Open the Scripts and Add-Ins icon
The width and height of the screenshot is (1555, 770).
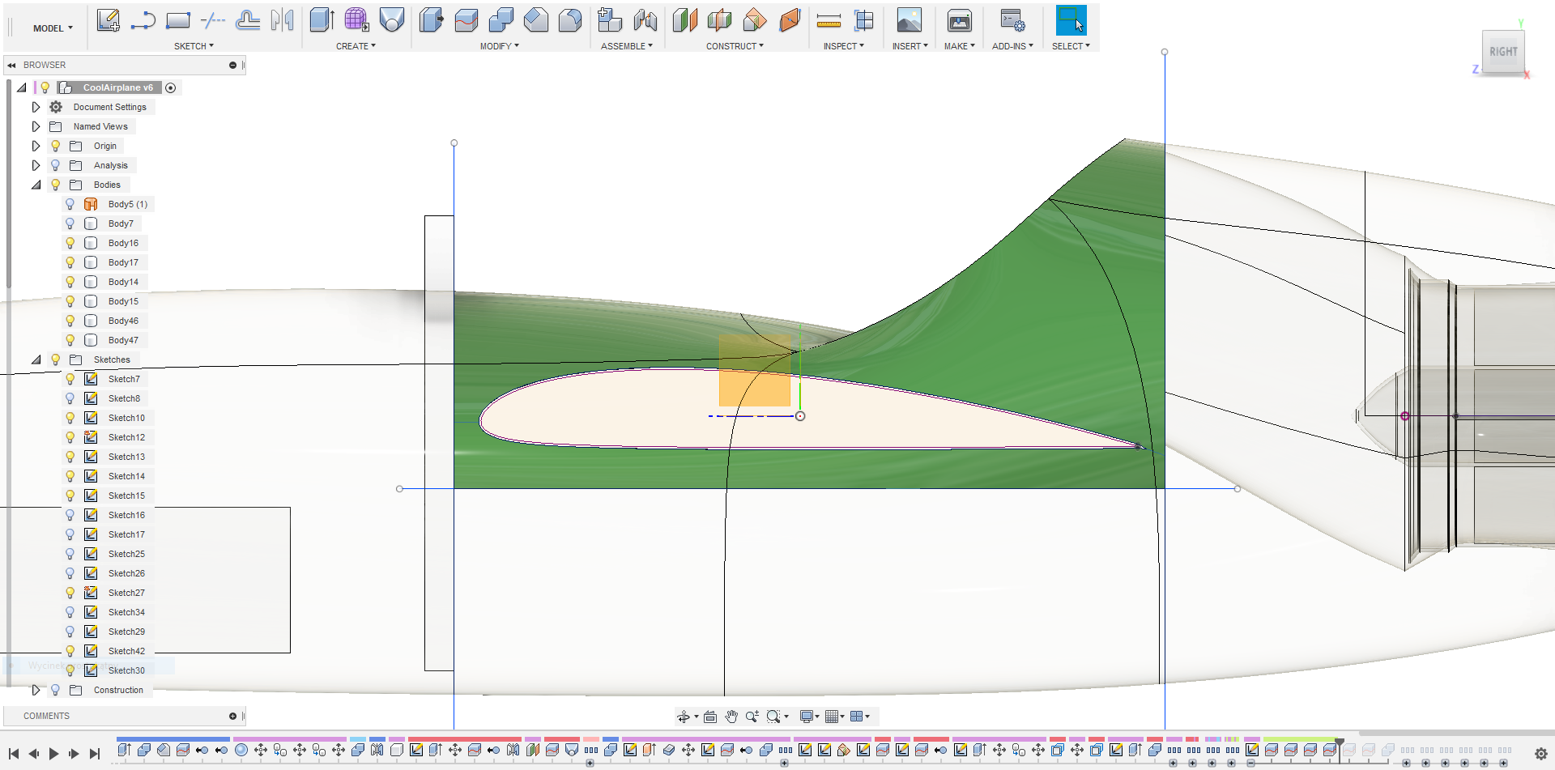coord(1012,20)
